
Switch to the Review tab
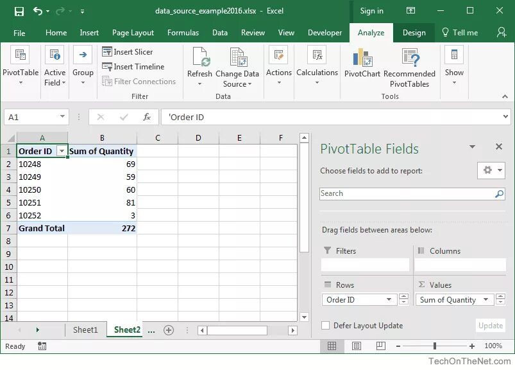[253, 33]
